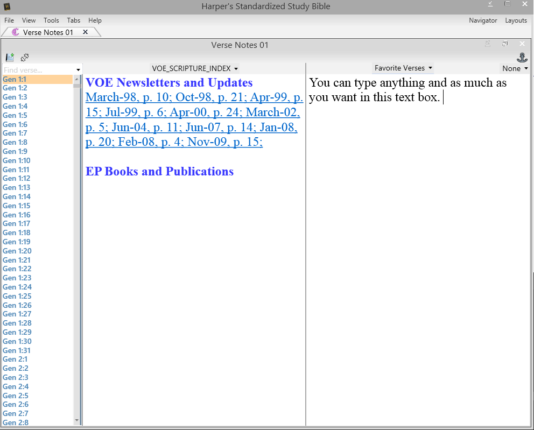Screen dimensions: 534x430
Task: Expand the VOE_SCRIPTURE_INDEX dropdown
Action: [195, 68]
